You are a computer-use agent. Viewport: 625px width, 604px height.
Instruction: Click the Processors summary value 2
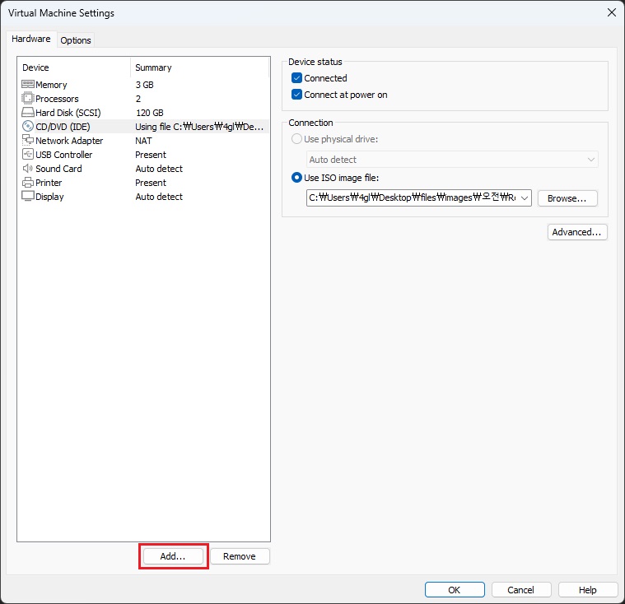138,99
